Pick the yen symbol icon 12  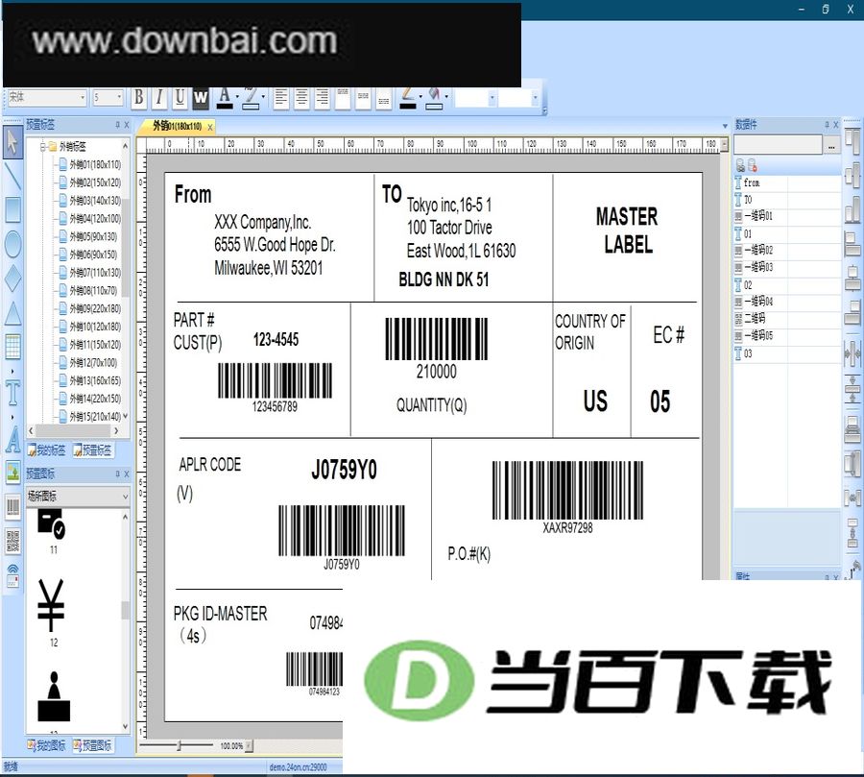click(51, 605)
